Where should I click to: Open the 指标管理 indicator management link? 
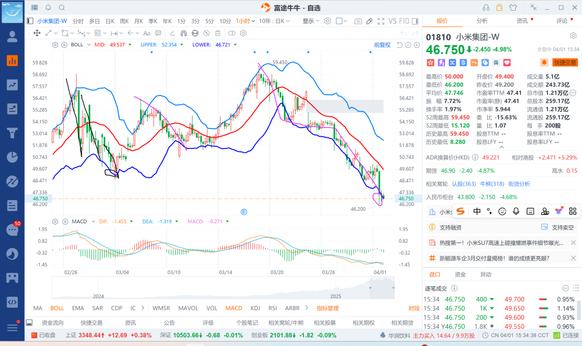click(327, 308)
